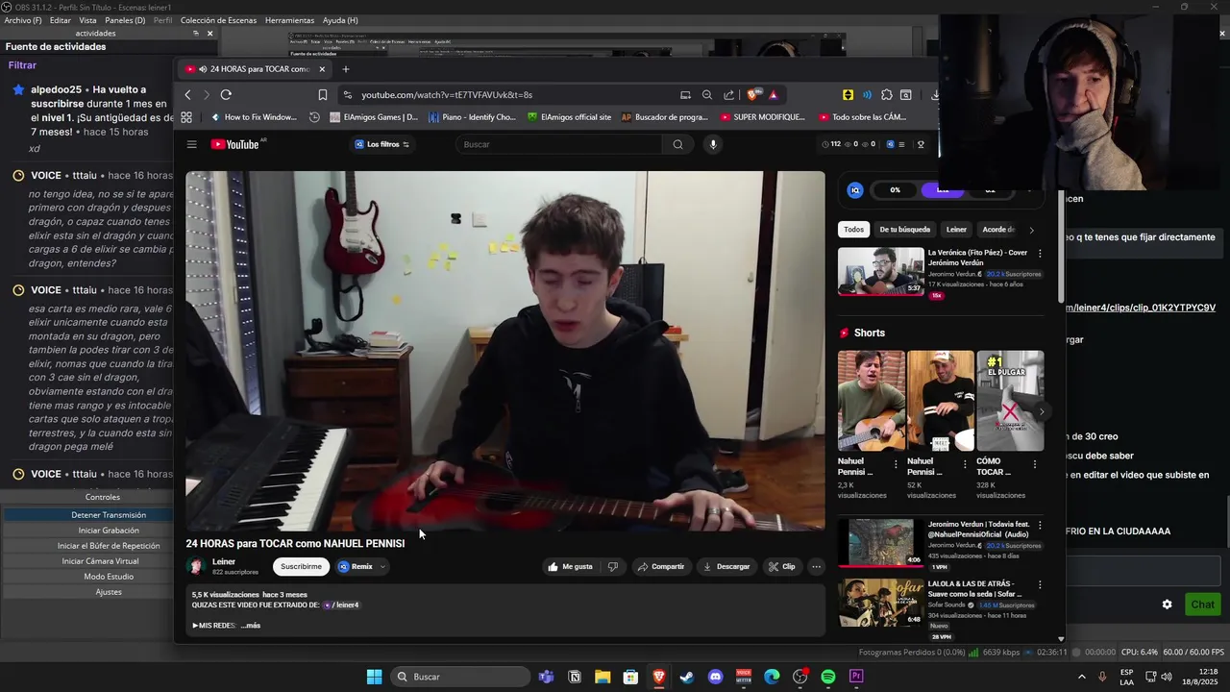Click the Compartir button

coord(661,567)
